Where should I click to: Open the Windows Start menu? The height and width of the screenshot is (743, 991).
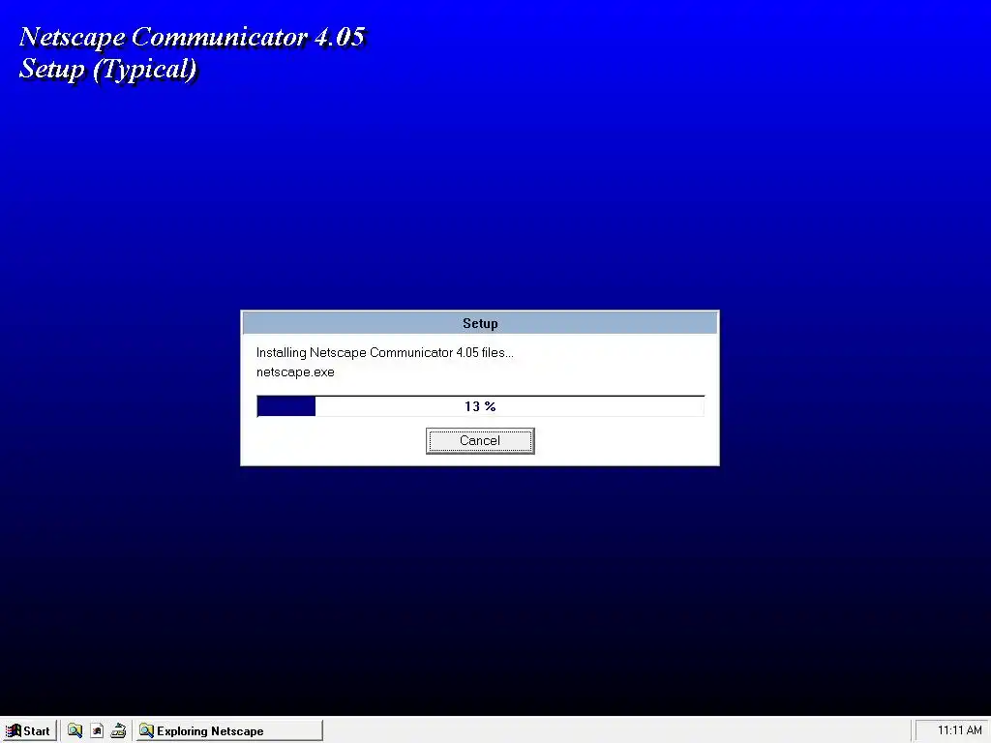click(x=29, y=730)
